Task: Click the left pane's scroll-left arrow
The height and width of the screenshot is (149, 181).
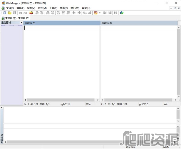Action: tap(25, 100)
